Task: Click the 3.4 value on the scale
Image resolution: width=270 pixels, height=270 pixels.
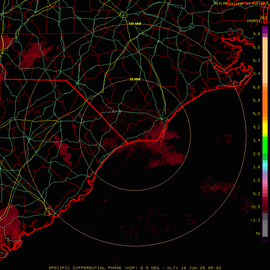Action: pos(256,140)
